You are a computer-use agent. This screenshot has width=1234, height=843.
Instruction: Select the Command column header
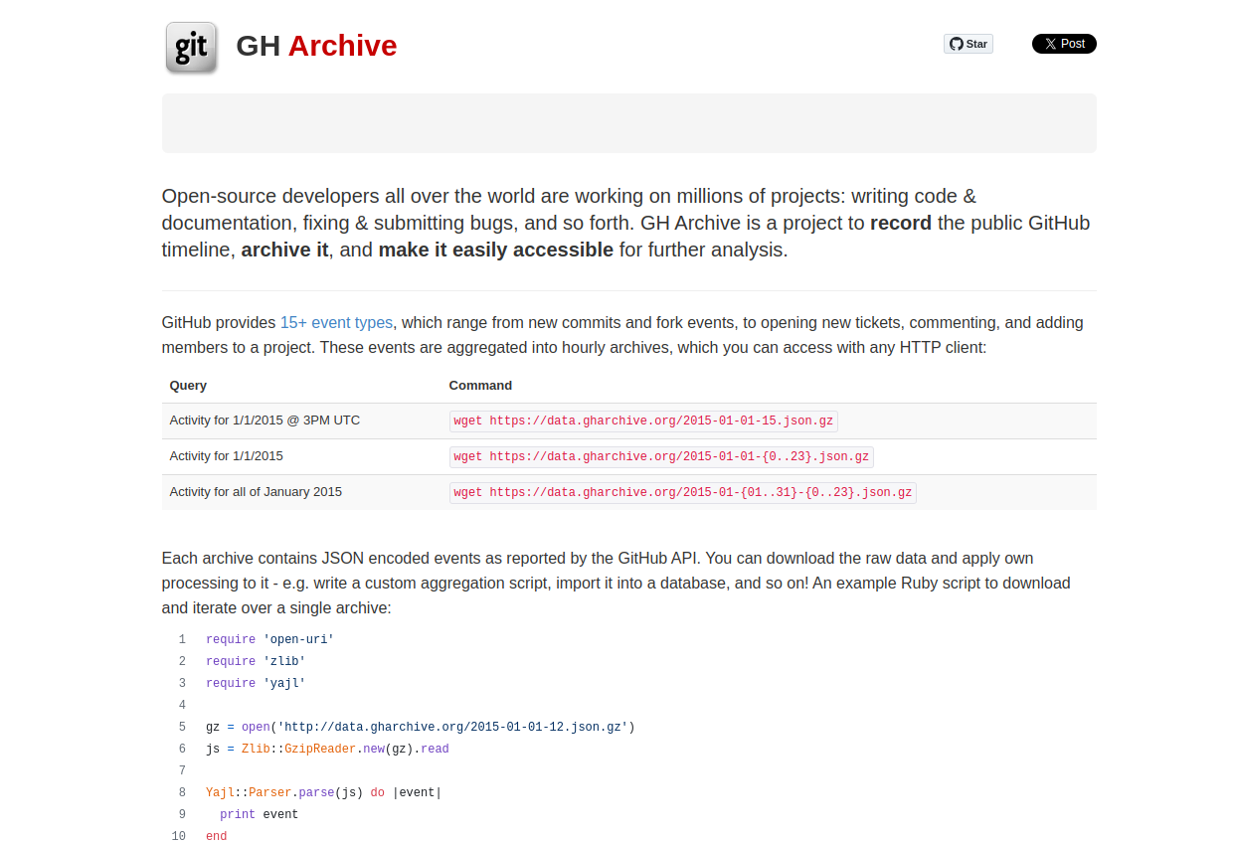[480, 385]
